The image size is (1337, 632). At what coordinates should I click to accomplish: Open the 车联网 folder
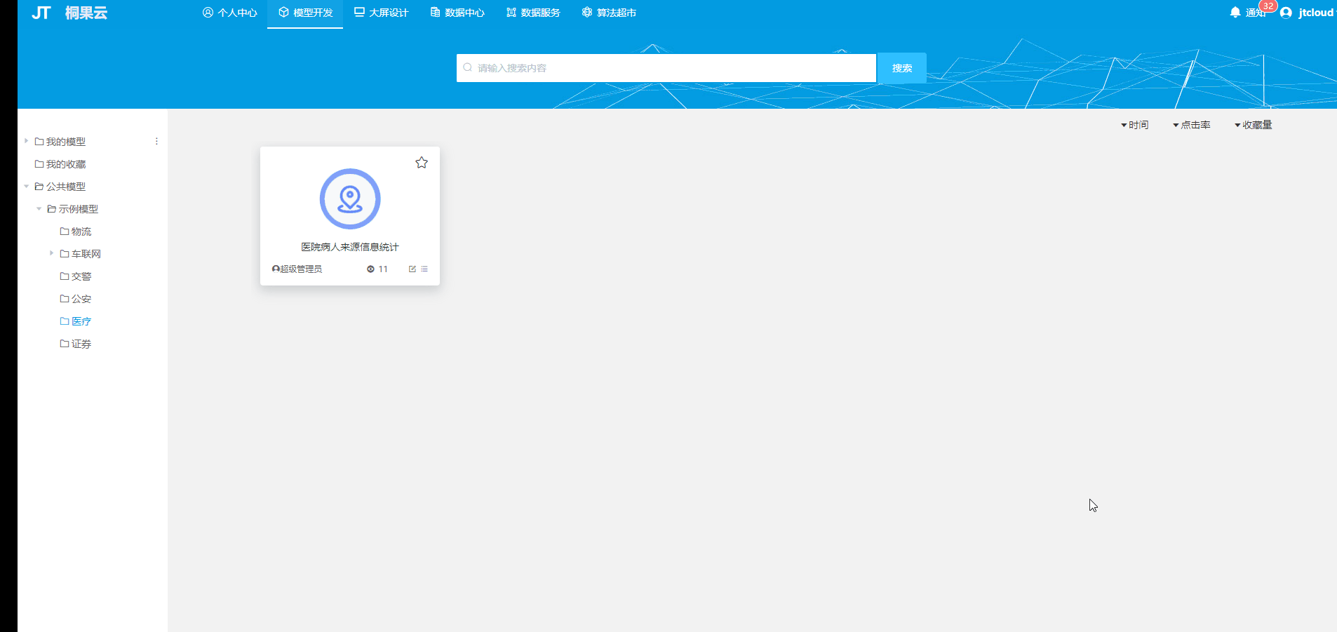coord(81,254)
